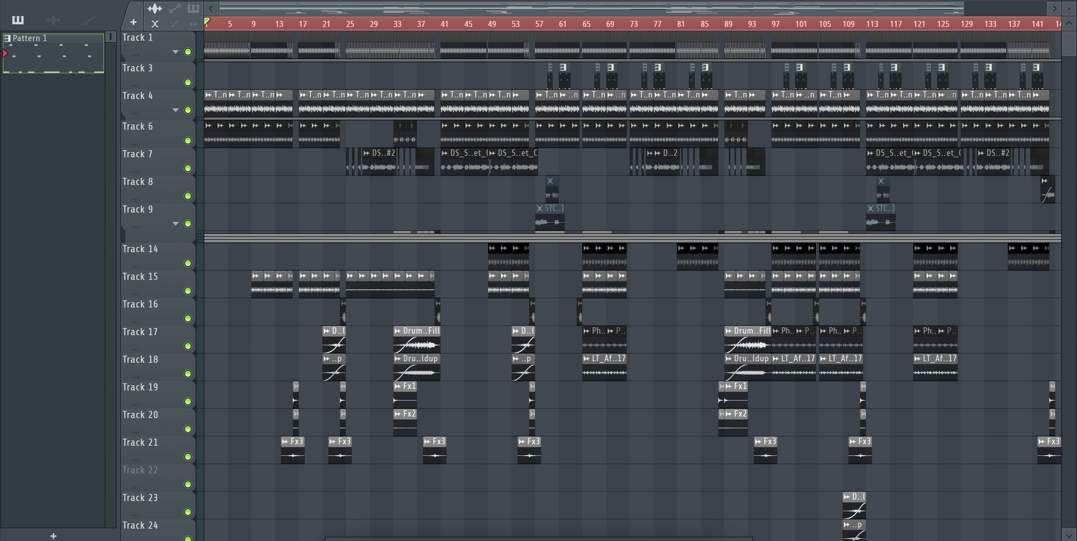Mute Track 3 with its green LED
This screenshot has height=541, width=1077.
pos(188,82)
